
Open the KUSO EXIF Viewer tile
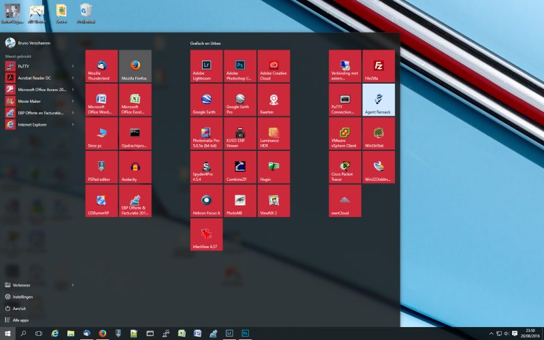click(240, 133)
